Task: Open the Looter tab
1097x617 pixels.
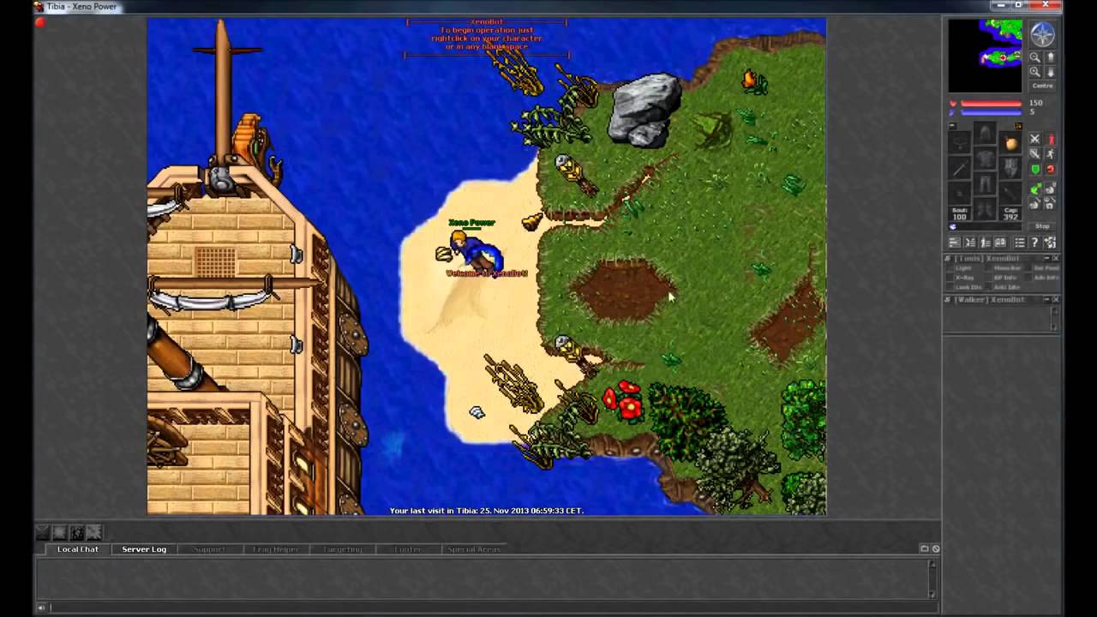Action: coord(408,549)
